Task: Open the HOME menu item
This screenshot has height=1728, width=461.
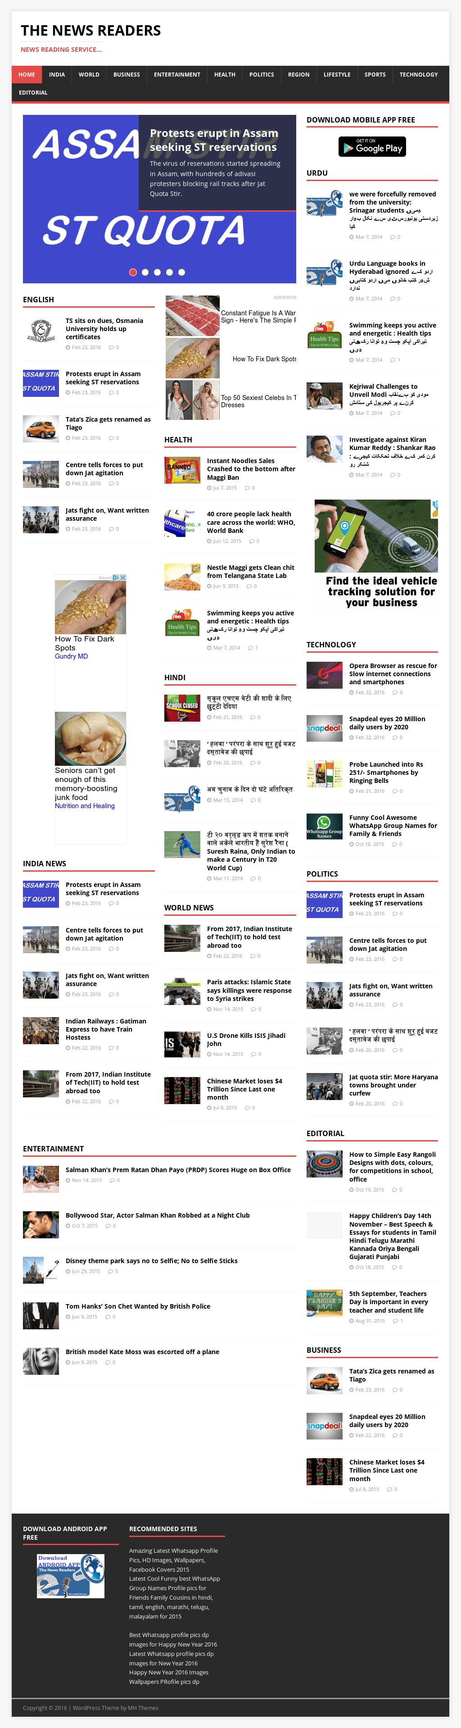Action: point(27,74)
